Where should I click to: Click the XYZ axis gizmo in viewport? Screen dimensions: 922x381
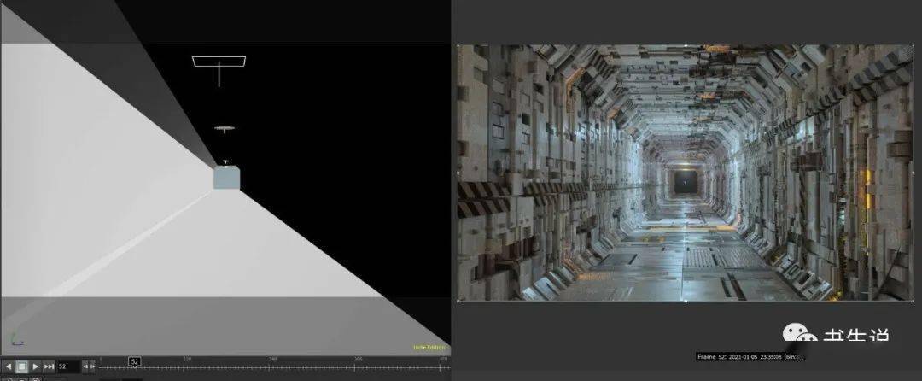16,340
